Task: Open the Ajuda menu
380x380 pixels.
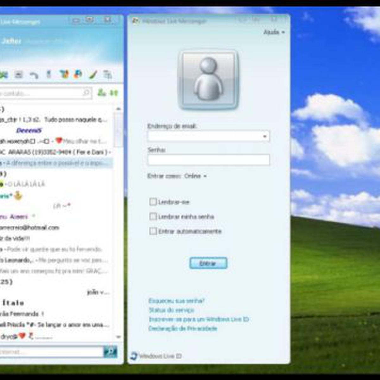Action: pos(274,32)
